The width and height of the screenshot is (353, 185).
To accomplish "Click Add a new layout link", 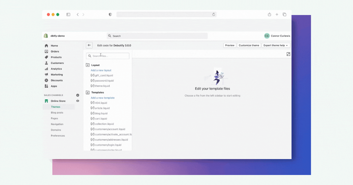I will click(x=101, y=70).
